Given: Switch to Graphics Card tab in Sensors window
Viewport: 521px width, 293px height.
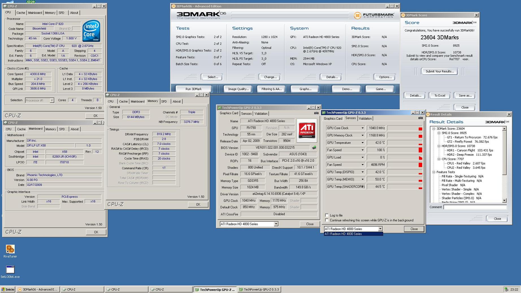Looking at the screenshot, I should tap(333, 119).
